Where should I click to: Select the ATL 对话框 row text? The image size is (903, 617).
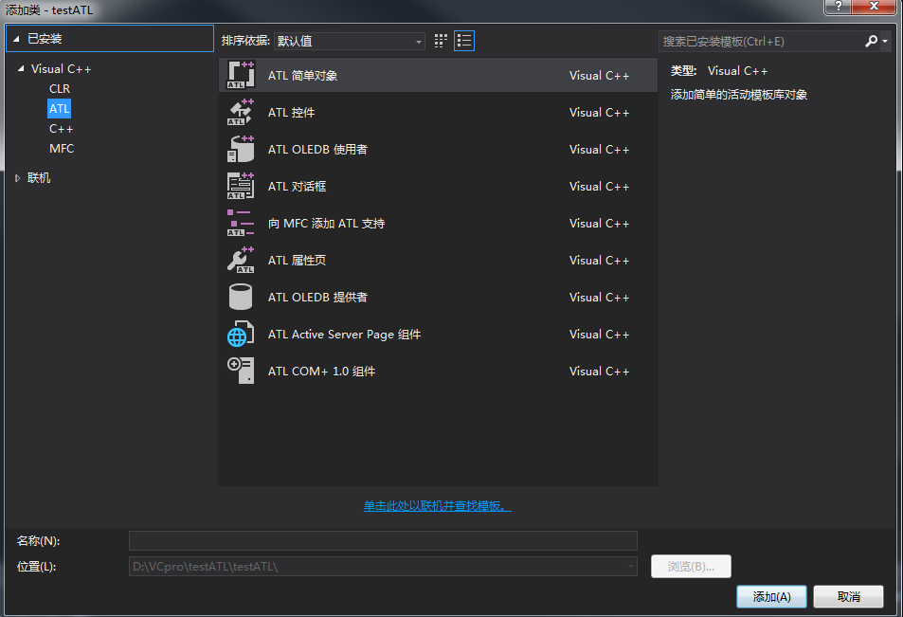click(x=298, y=186)
